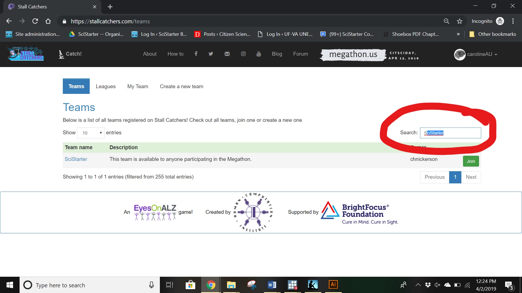Open Microsoft Word from the taskbar
The height and width of the screenshot is (293, 522).
pyautogui.click(x=272, y=285)
